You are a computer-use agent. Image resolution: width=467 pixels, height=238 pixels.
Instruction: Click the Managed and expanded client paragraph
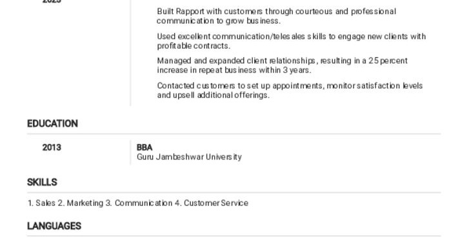(x=282, y=66)
